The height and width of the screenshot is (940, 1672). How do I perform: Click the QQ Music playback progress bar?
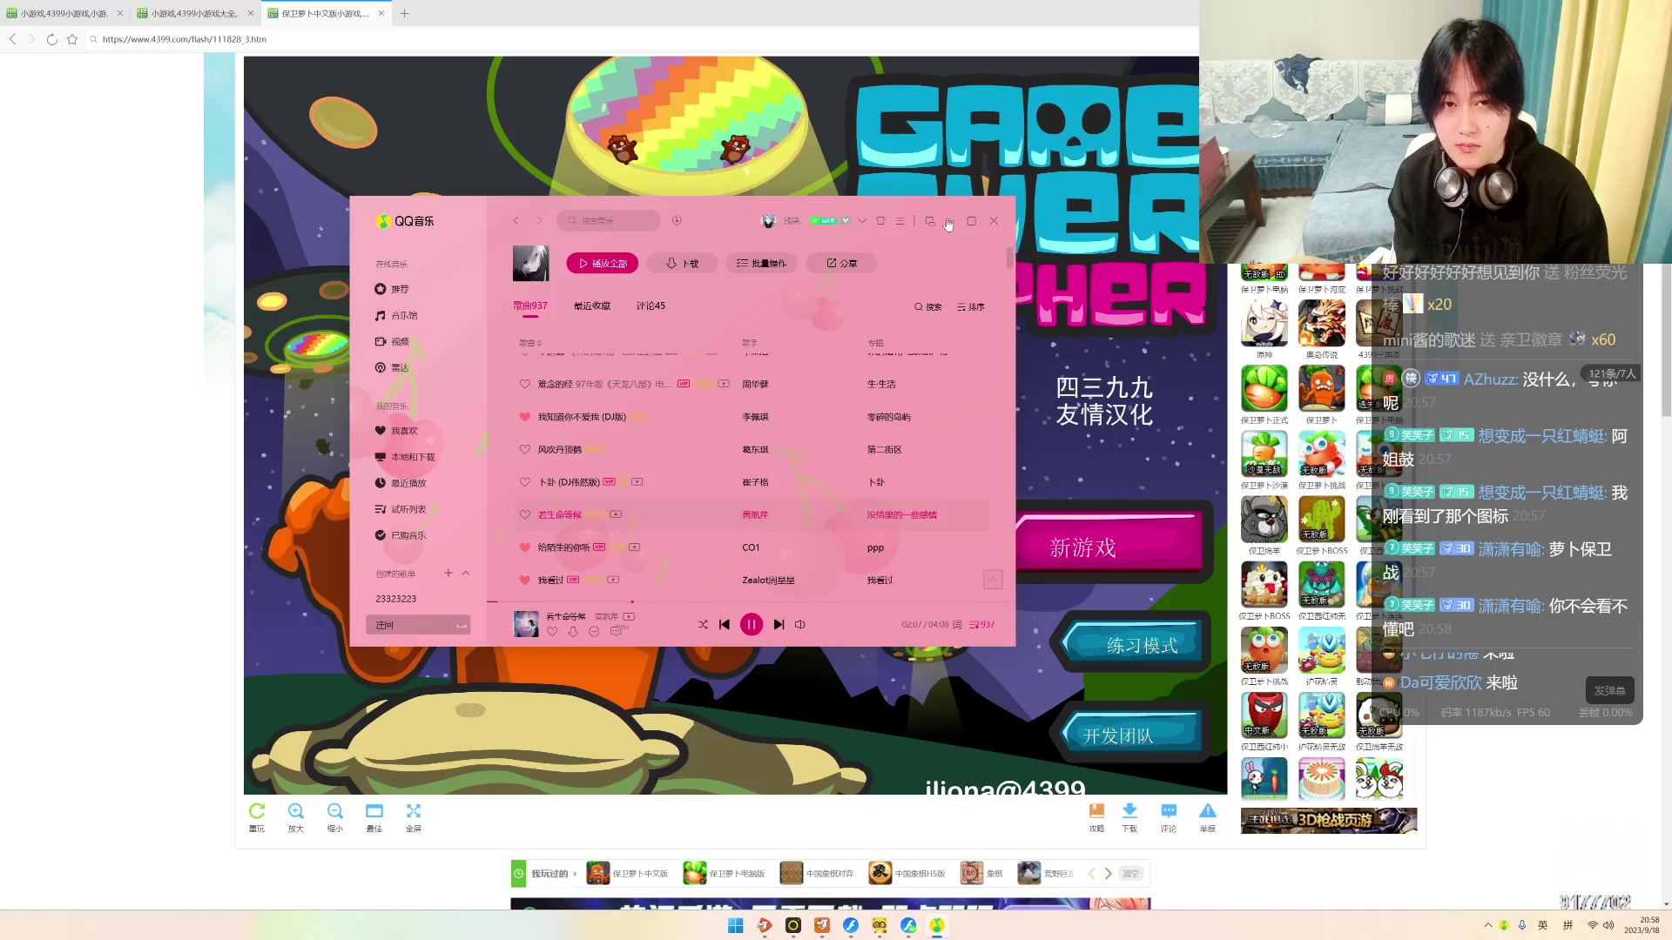[x=751, y=601]
